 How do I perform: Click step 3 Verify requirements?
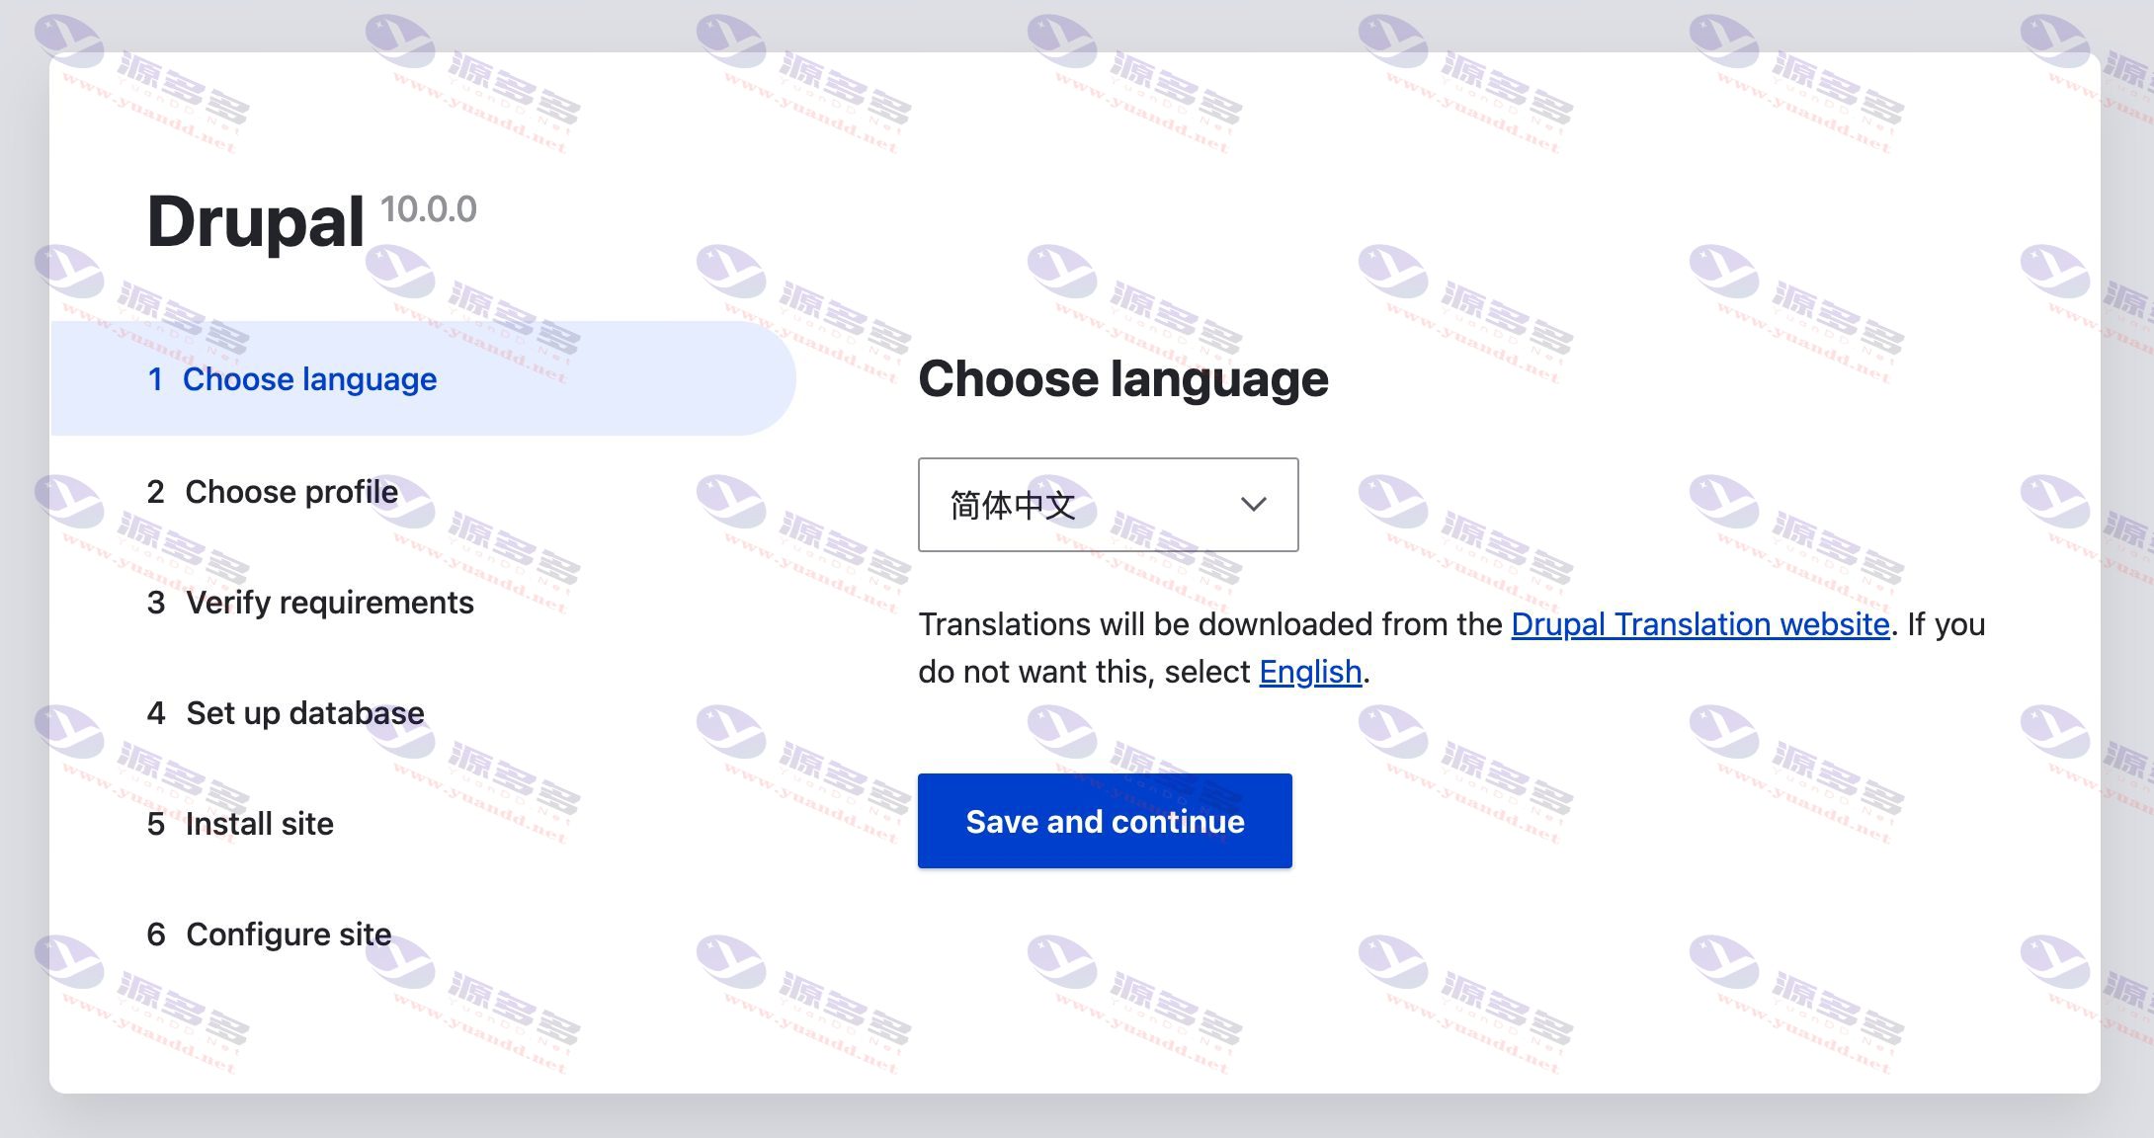click(310, 602)
